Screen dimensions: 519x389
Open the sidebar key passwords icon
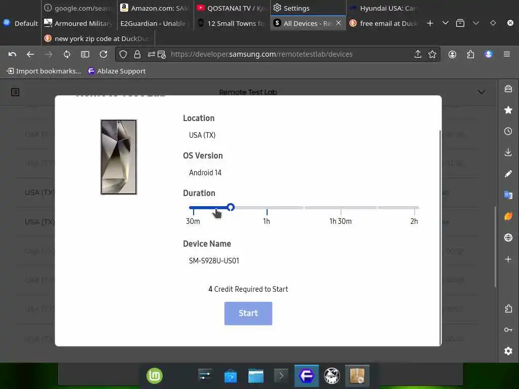tap(508, 330)
